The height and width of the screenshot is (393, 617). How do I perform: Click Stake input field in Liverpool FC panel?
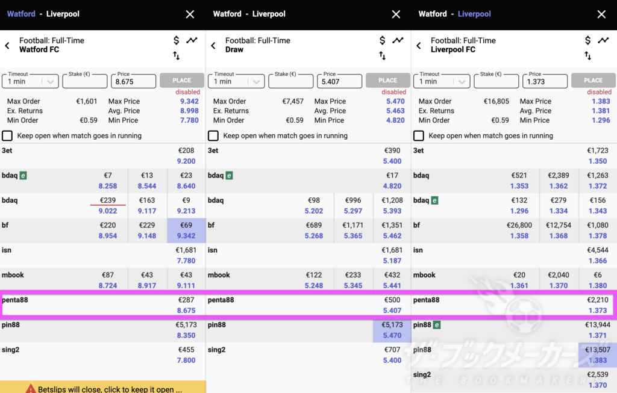point(495,81)
